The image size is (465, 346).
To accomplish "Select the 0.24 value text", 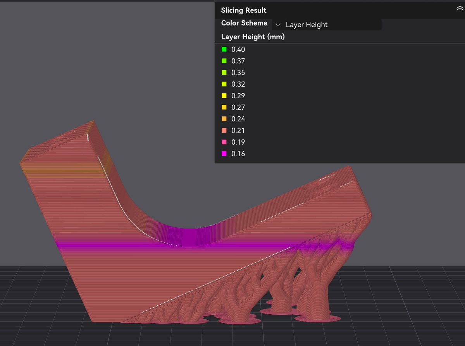I will pyautogui.click(x=238, y=119).
